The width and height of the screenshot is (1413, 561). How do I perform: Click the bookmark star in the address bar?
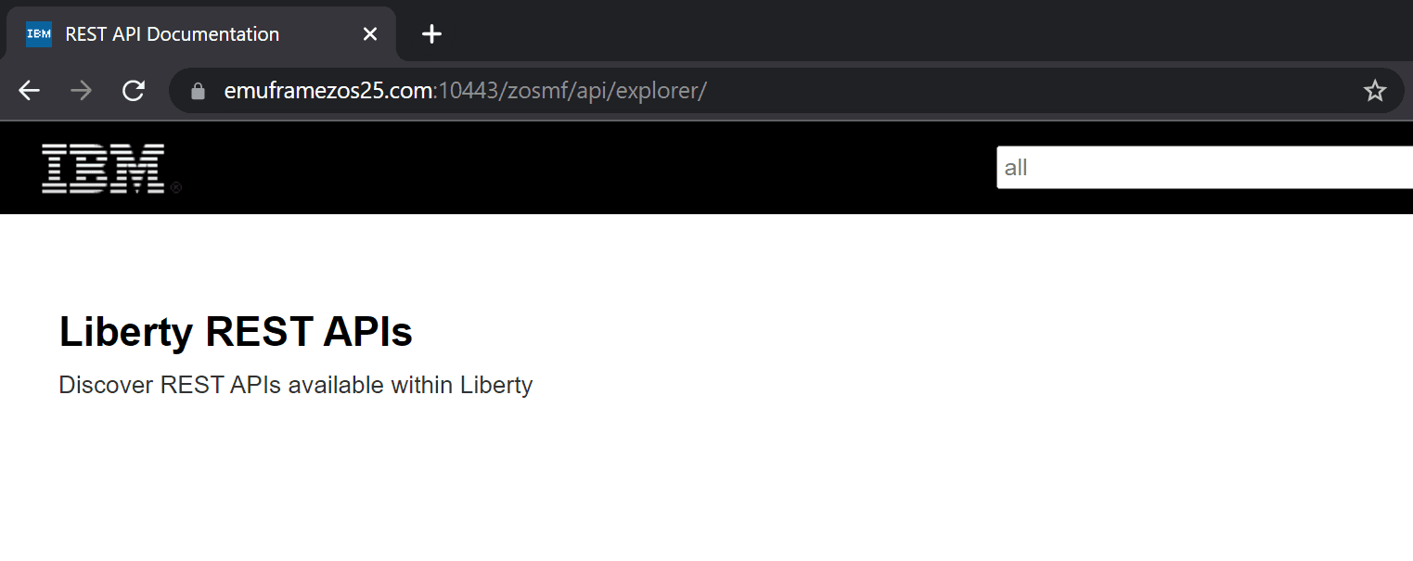1374,90
